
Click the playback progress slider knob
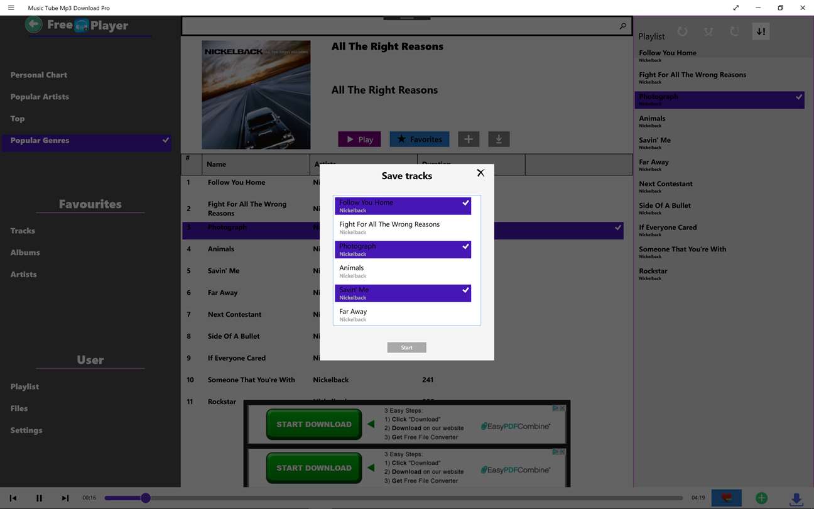(146, 498)
